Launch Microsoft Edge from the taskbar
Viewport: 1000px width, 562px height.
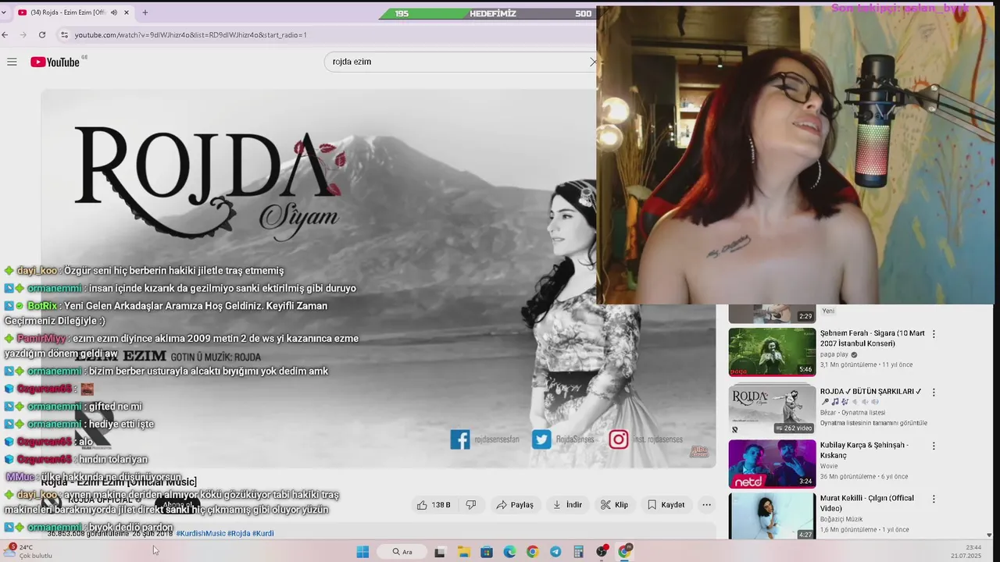tap(509, 552)
